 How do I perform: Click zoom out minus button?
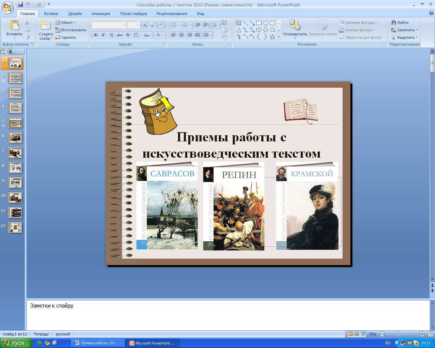point(382,334)
